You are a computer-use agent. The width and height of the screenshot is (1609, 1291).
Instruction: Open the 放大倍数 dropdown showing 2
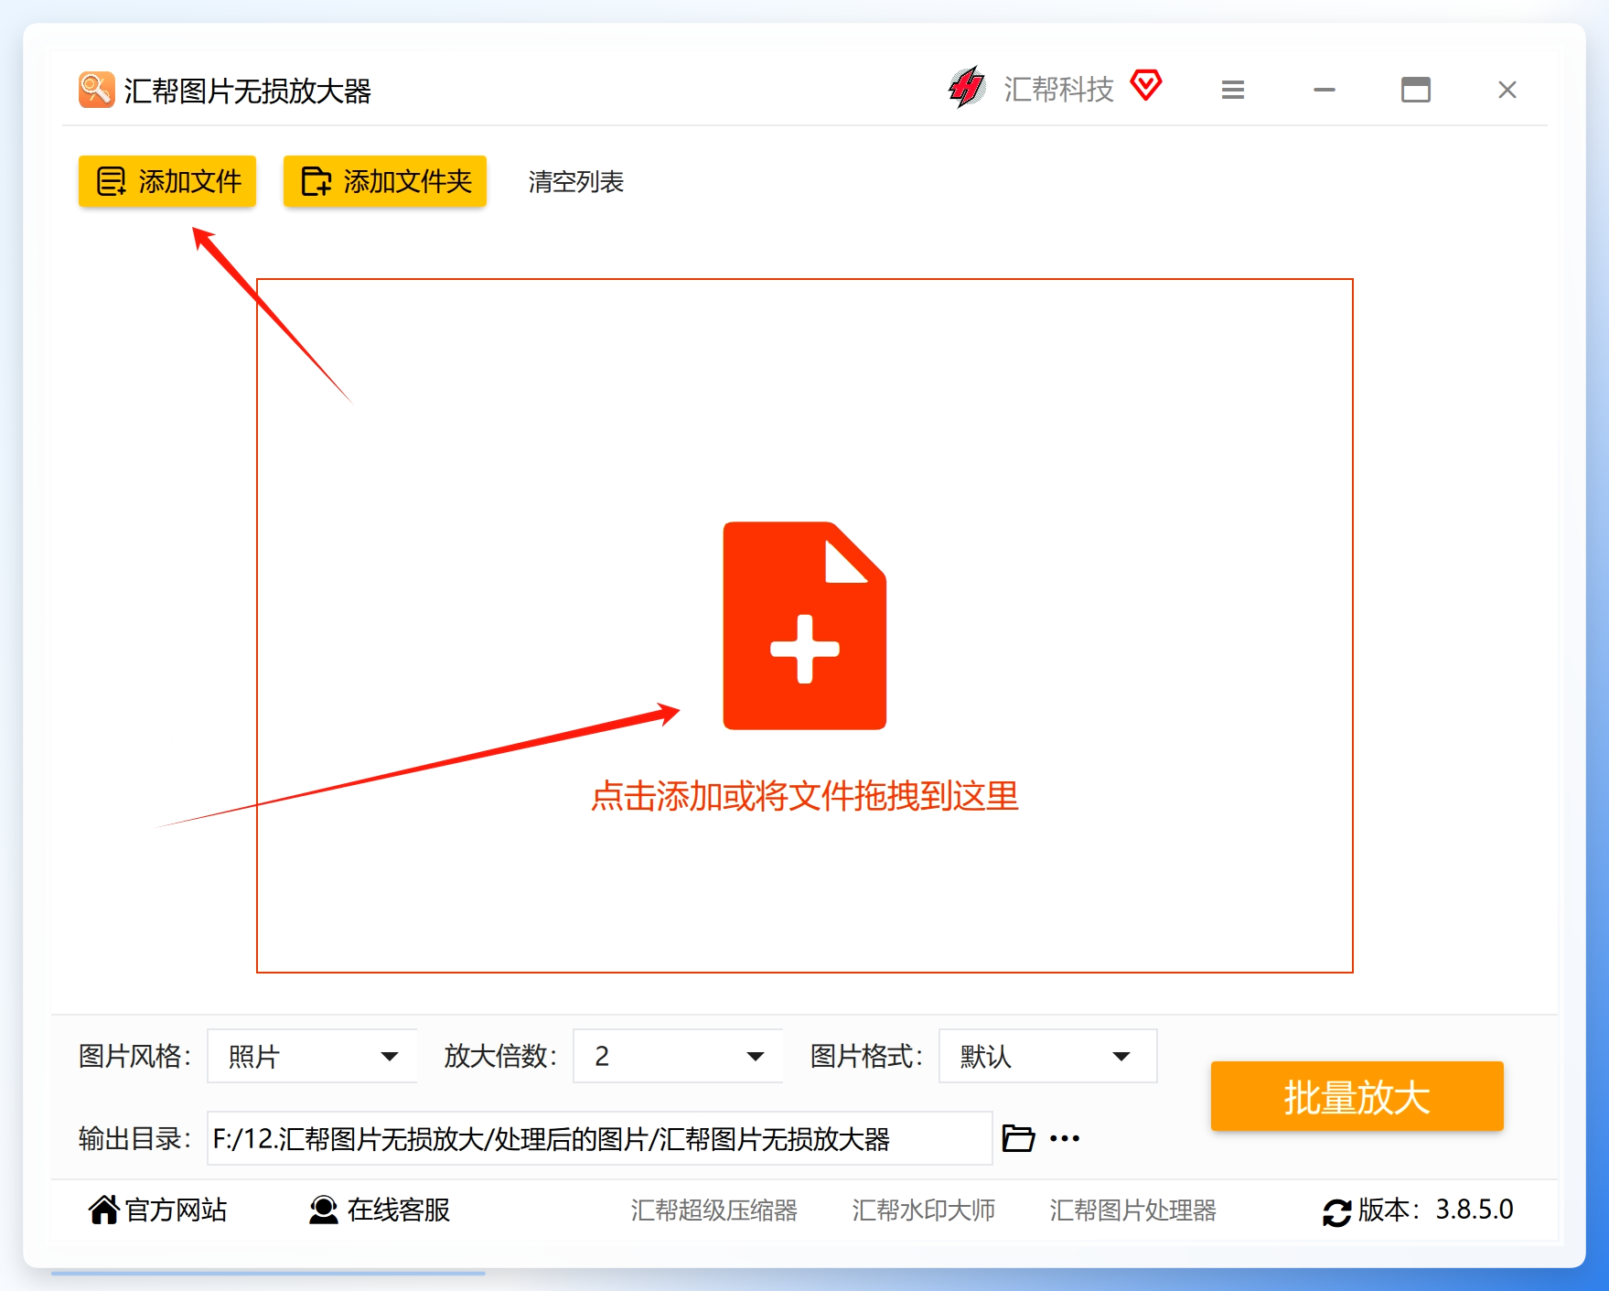coord(678,1056)
